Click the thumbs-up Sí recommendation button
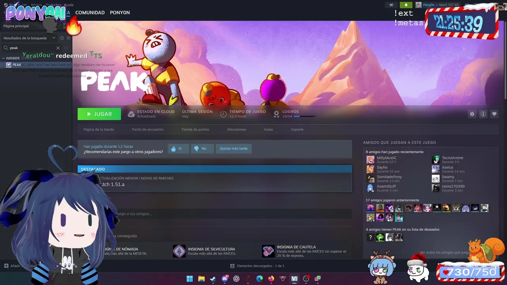 click(178, 148)
